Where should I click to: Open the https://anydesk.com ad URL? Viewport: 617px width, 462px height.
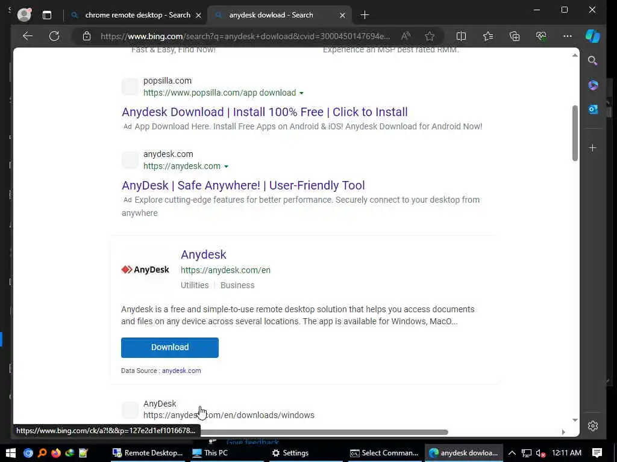(182, 167)
